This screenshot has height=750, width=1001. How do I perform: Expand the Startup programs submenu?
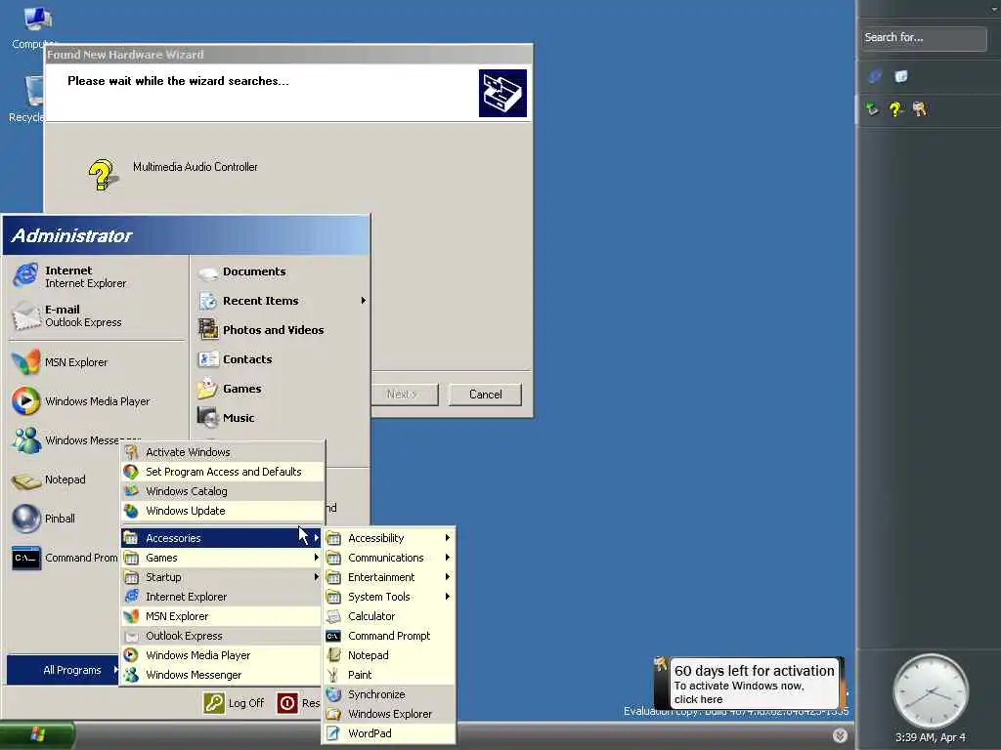coord(221,577)
